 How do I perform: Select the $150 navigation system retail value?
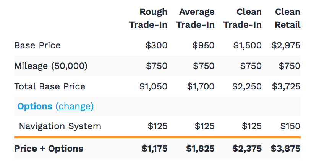pyautogui.click(x=290, y=126)
